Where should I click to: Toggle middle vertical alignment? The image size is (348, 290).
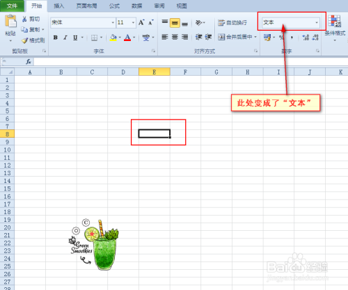[175, 23]
